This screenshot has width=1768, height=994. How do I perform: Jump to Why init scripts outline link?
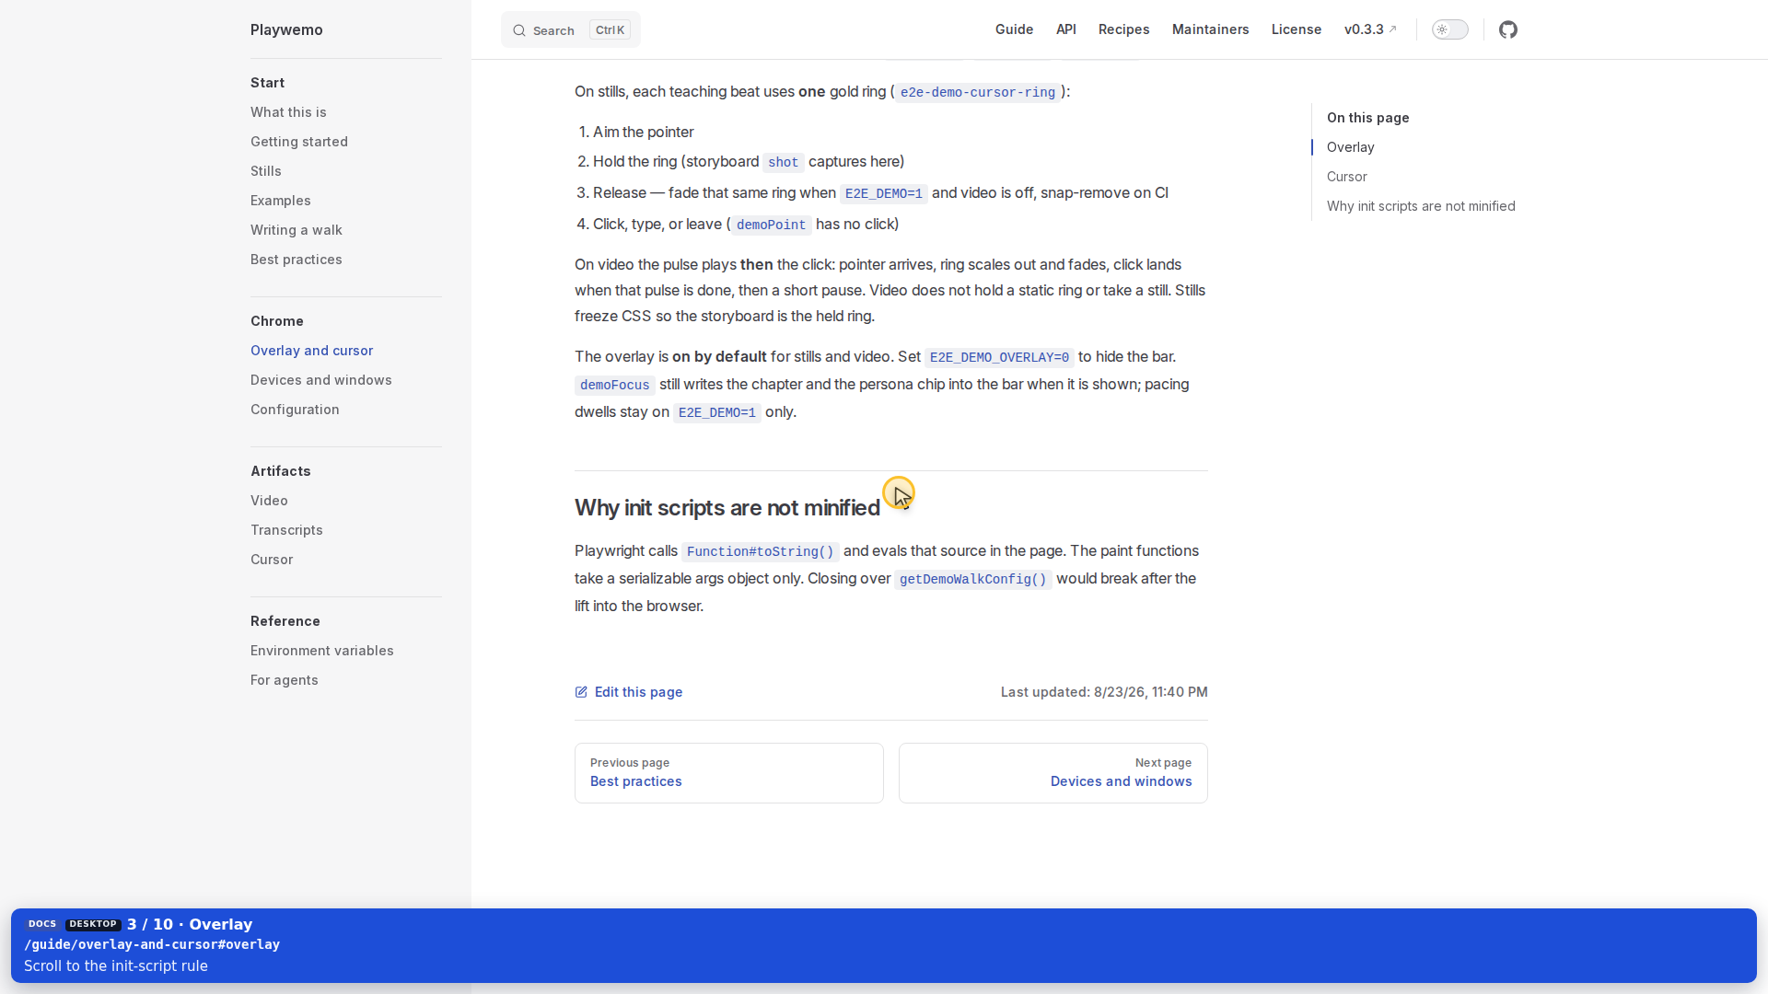pos(1421,206)
